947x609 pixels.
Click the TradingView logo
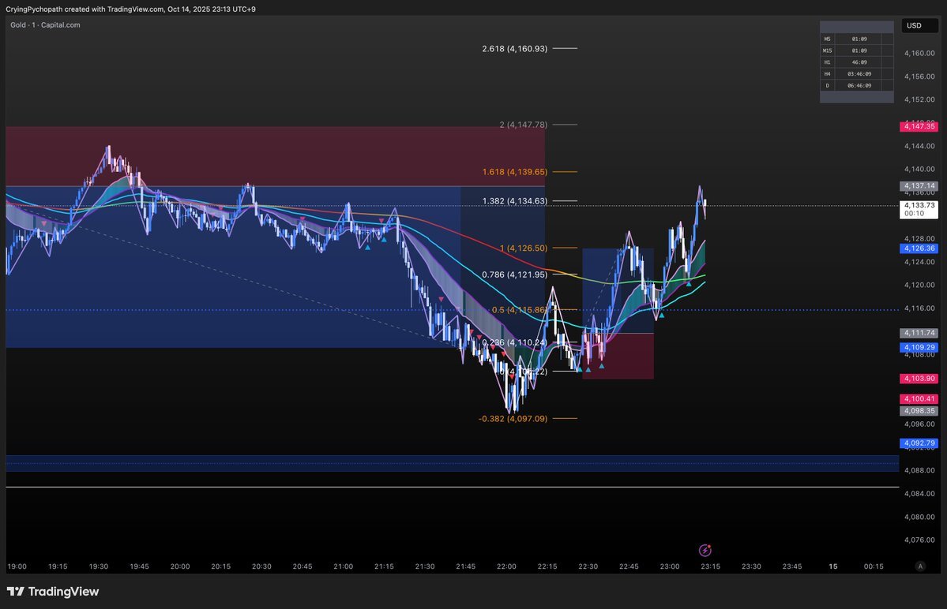pyautogui.click(x=53, y=592)
